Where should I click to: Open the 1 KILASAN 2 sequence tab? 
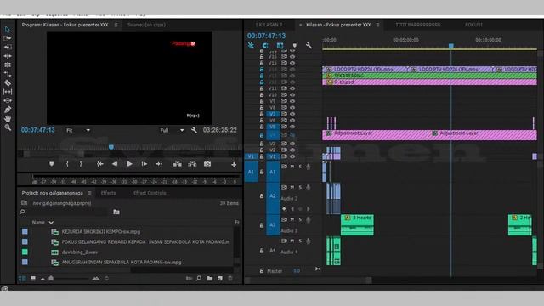click(269, 25)
